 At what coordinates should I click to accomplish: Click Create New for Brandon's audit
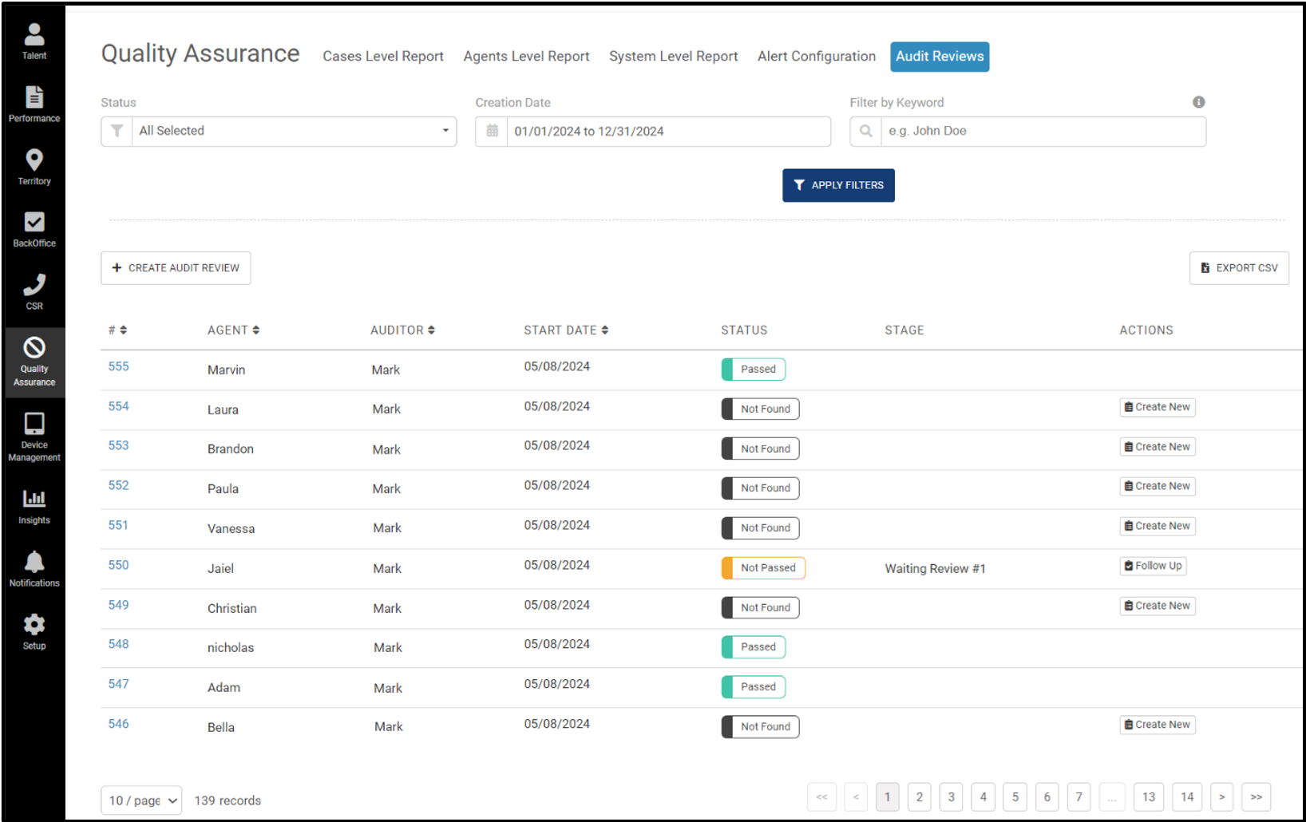[1158, 447]
